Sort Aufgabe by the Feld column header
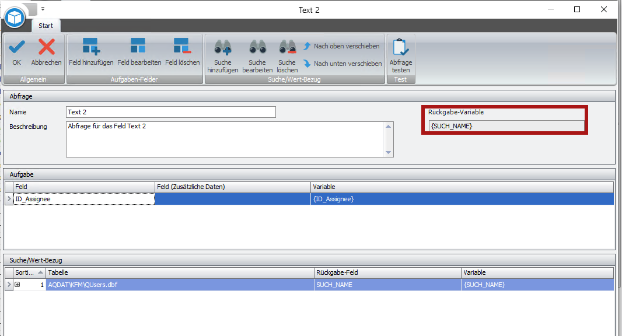Screen dimensions: 622x336 click(x=84, y=187)
